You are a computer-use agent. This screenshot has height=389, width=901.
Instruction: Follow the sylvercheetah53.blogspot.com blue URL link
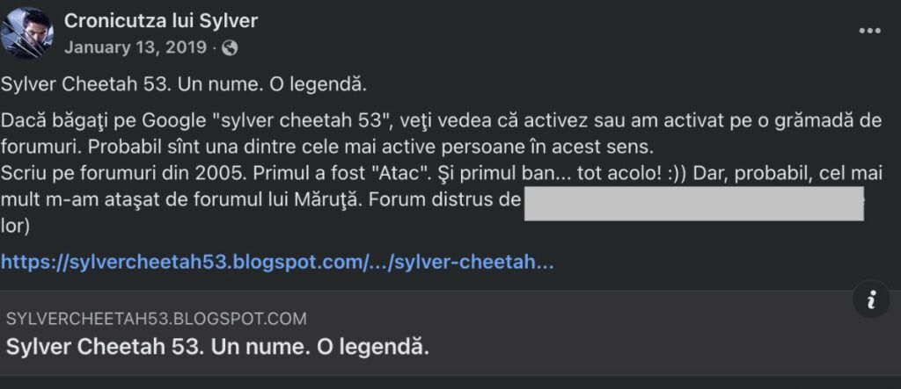coord(277,263)
